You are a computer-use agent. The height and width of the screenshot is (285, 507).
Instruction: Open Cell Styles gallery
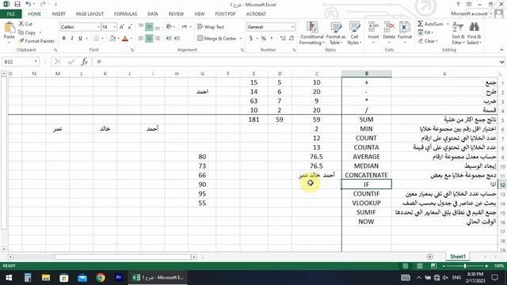click(x=354, y=33)
